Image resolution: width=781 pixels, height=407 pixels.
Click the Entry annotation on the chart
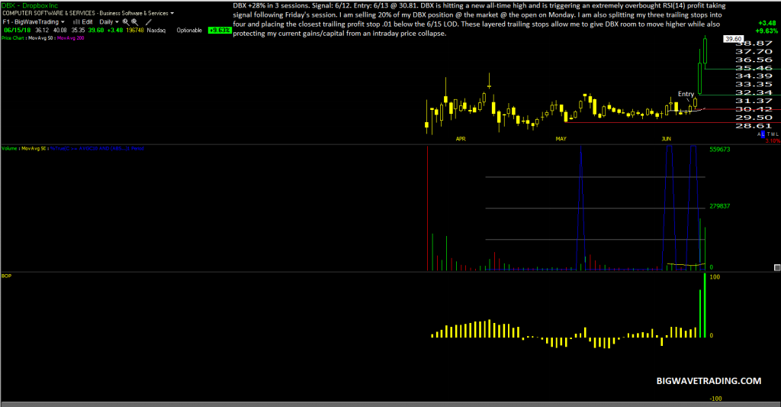pos(686,94)
